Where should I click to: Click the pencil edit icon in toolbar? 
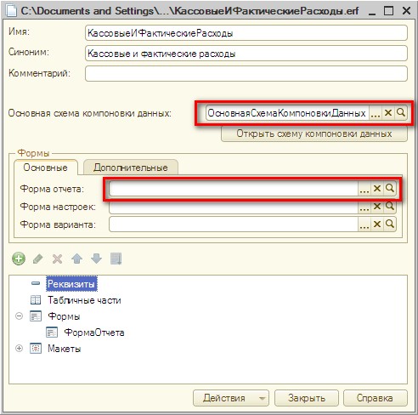[38, 259]
